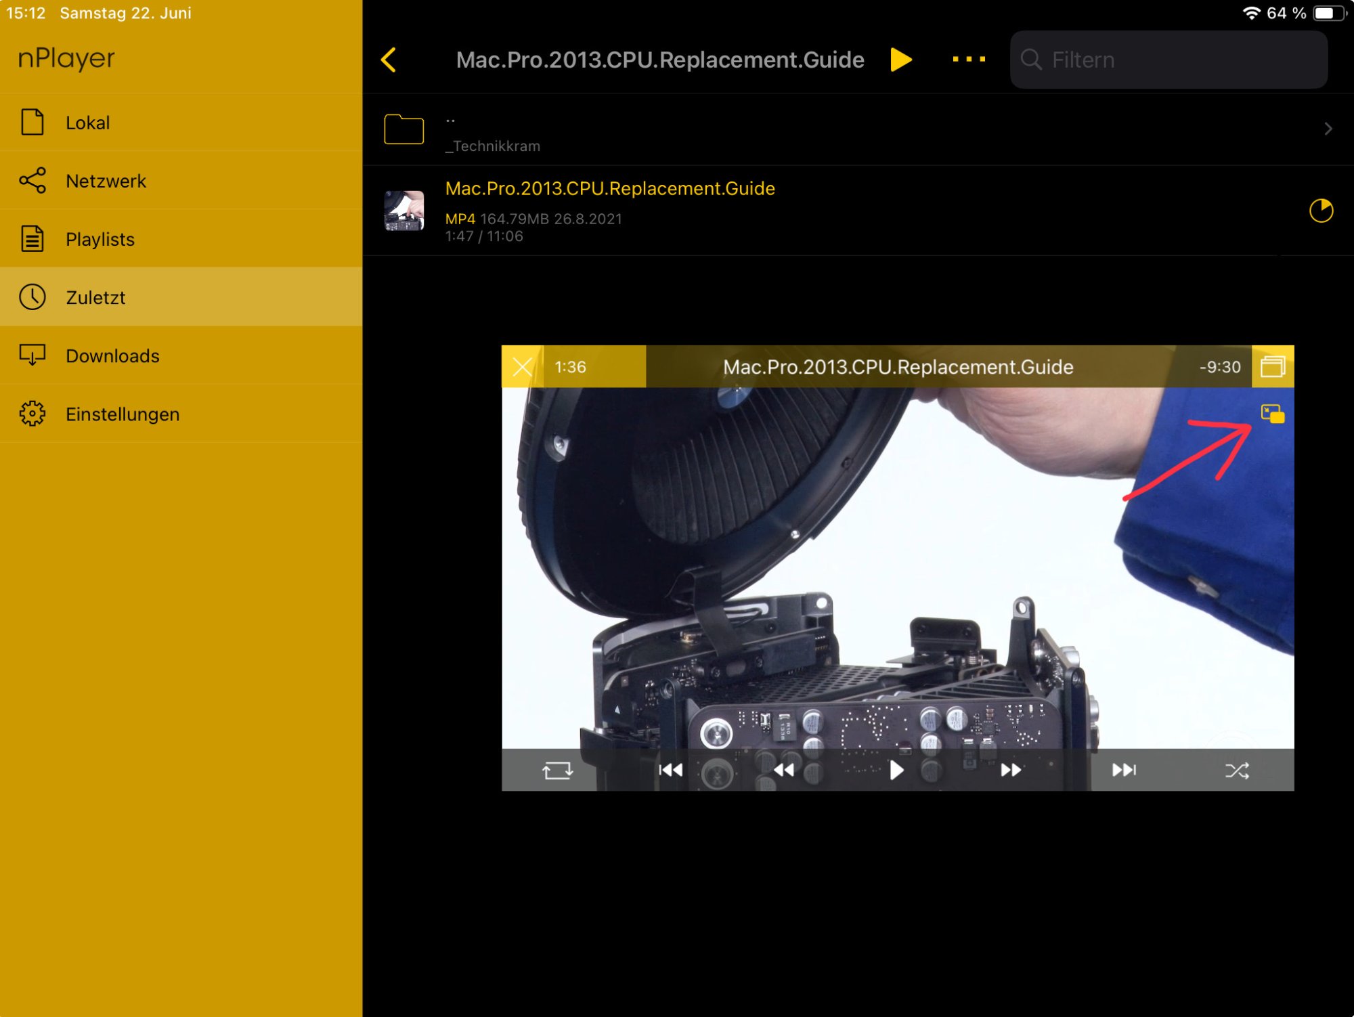This screenshot has width=1354, height=1017.
Task: Close the mini video player
Action: point(522,367)
